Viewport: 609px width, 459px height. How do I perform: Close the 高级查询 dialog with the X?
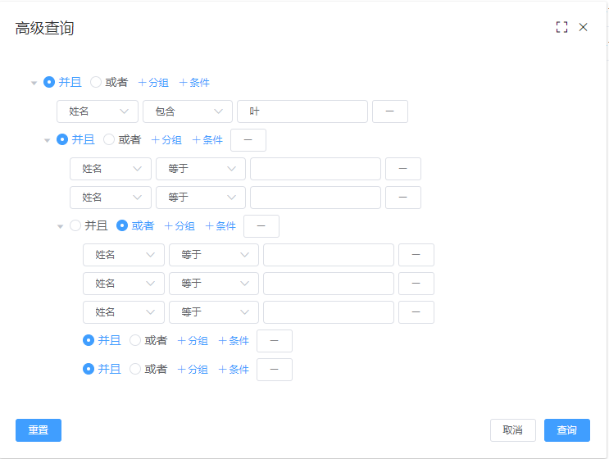pos(584,27)
